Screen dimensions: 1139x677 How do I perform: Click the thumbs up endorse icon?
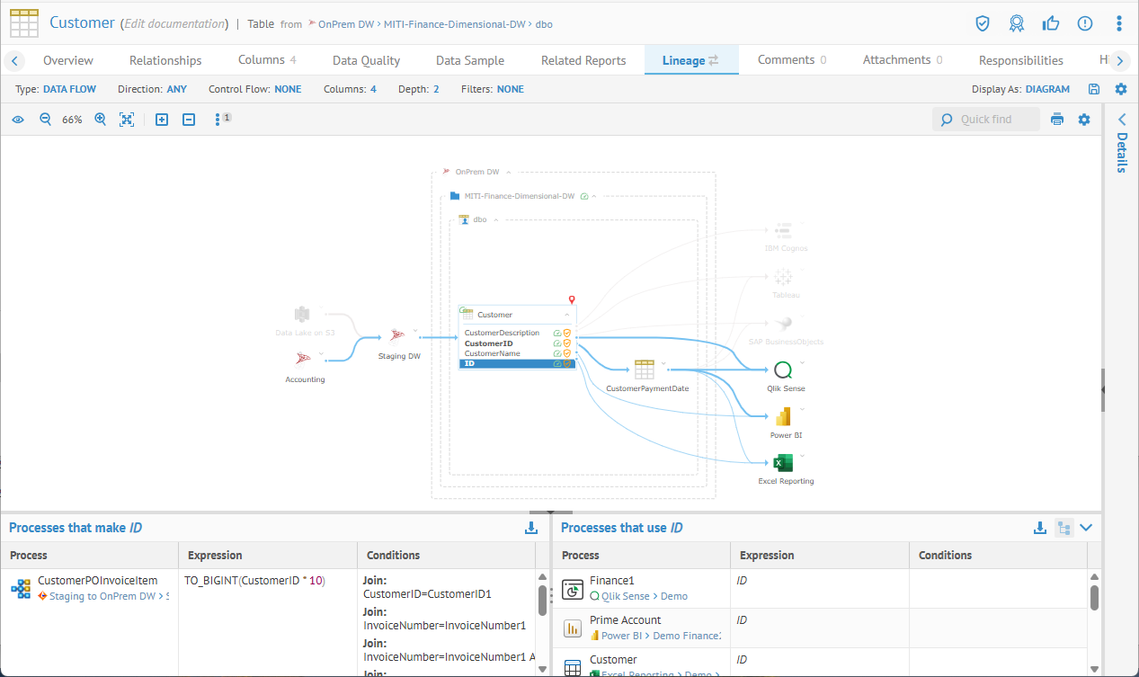1050,23
